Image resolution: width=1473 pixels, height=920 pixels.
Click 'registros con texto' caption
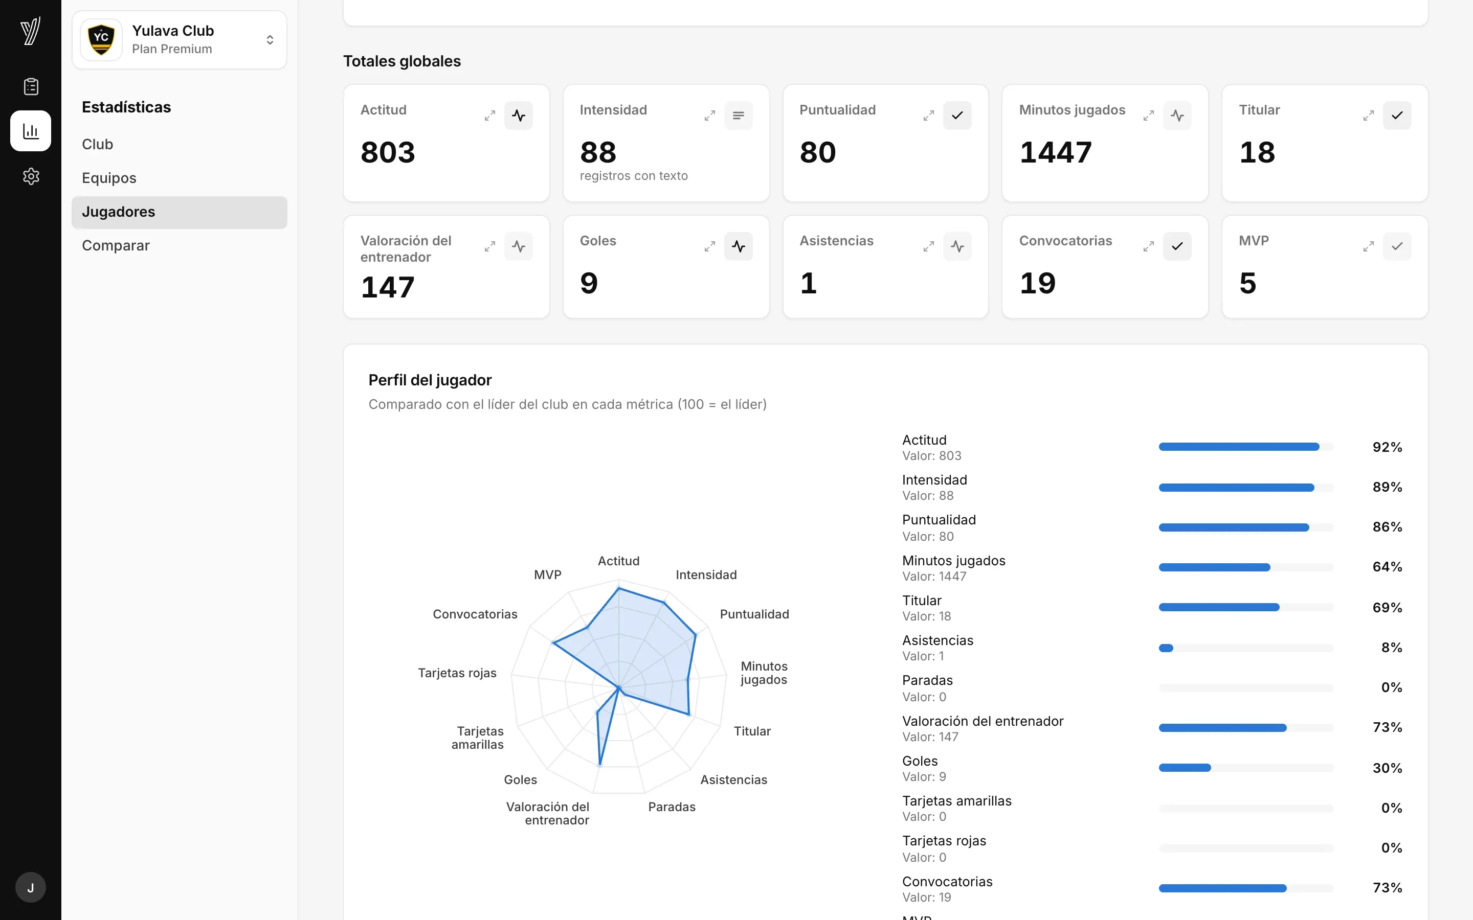click(634, 176)
